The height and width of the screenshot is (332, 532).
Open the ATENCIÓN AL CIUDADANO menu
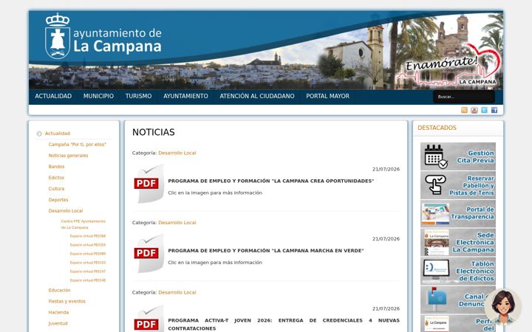257,96
